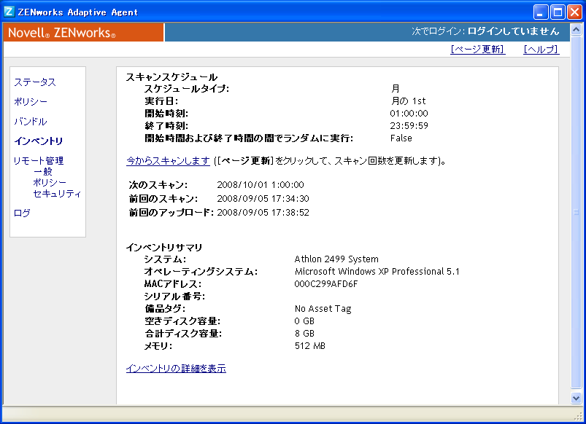Image resolution: width=586 pixels, height=424 pixels.
Task: Open the ログ page
Action: (22, 213)
